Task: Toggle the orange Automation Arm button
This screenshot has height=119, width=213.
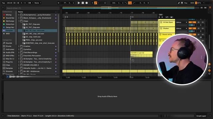Action: click(96, 3)
